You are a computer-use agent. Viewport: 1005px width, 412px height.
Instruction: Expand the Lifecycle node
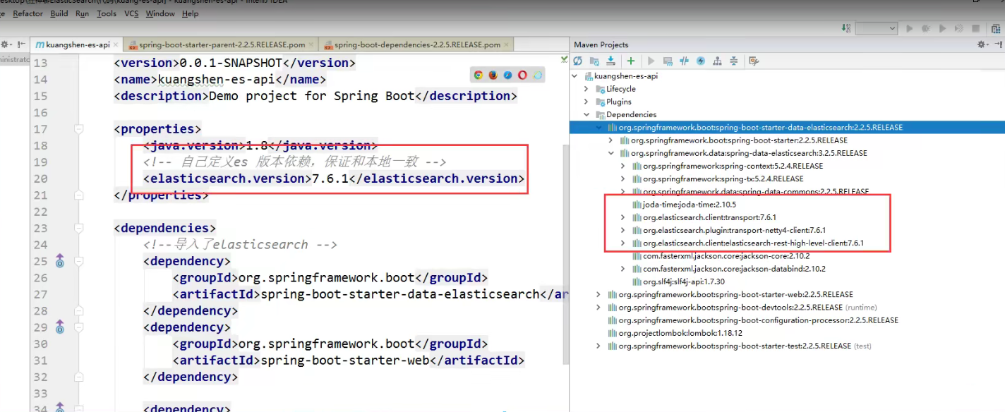tap(586, 89)
